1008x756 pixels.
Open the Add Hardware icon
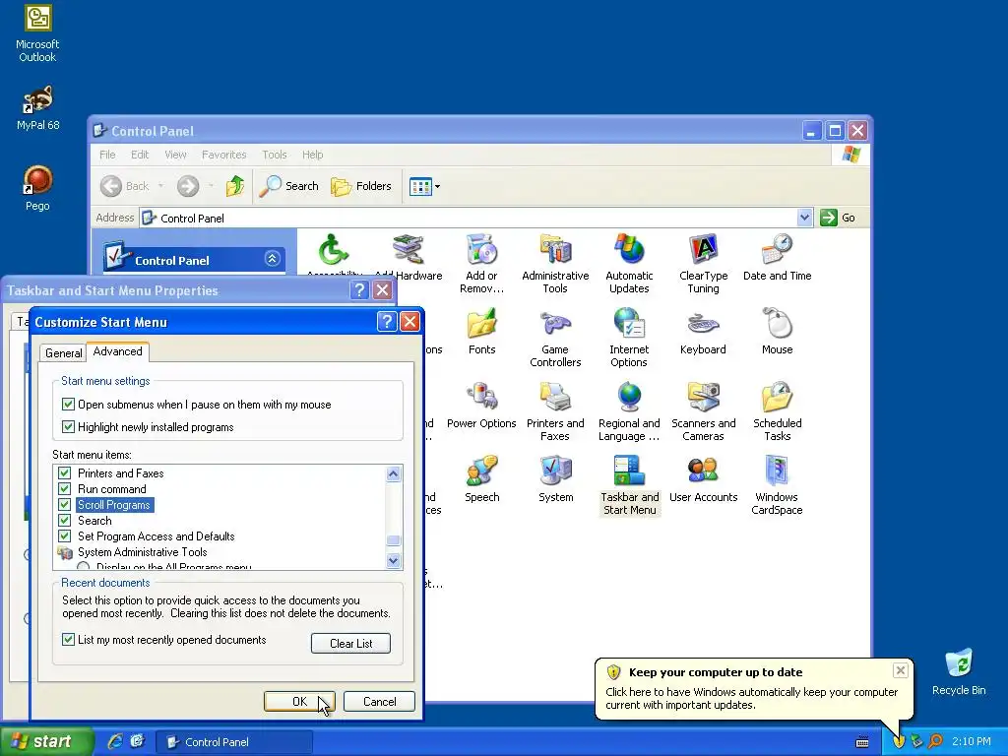(x=409, y=258)
